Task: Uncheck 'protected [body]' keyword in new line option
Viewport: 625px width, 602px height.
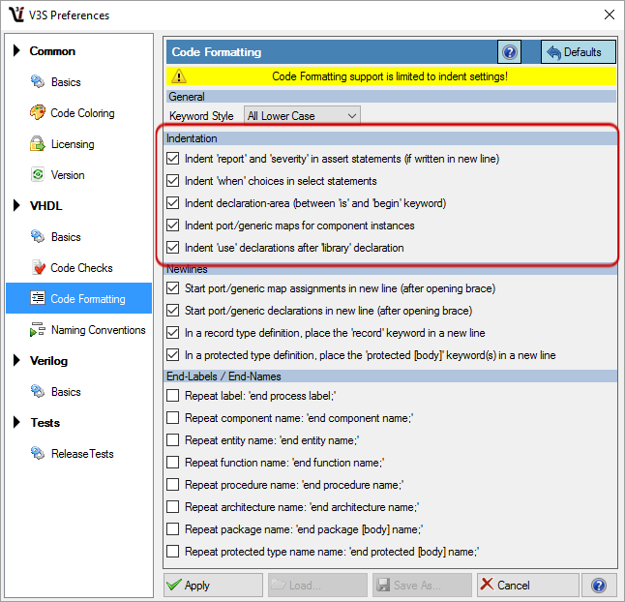Action: pos(172,355)
